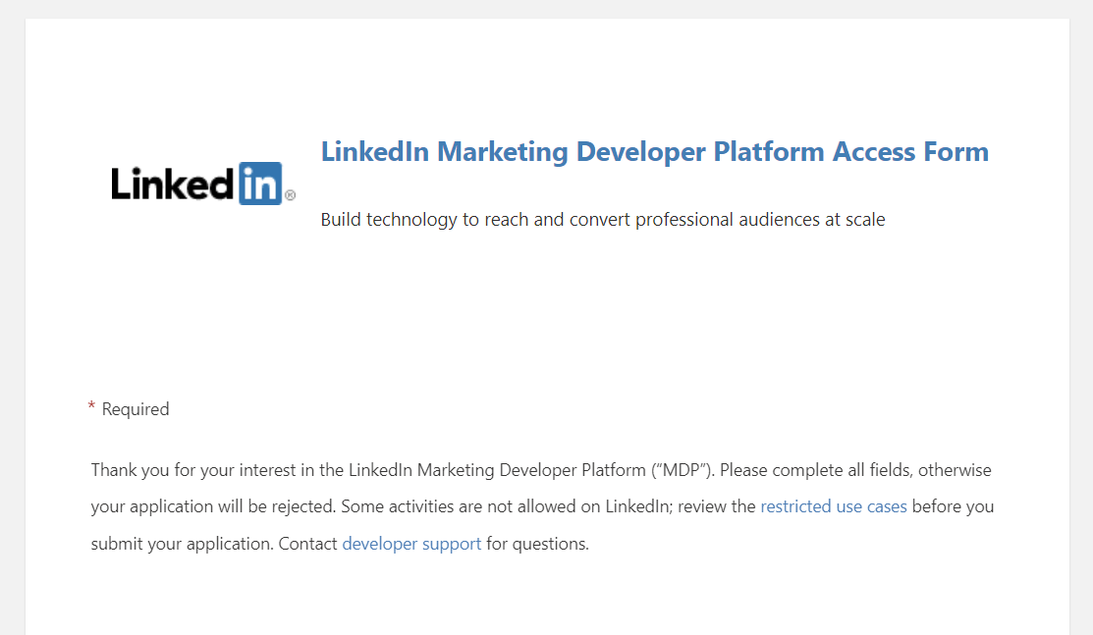
Task: Click the '* Required' label
Action: 129,409
